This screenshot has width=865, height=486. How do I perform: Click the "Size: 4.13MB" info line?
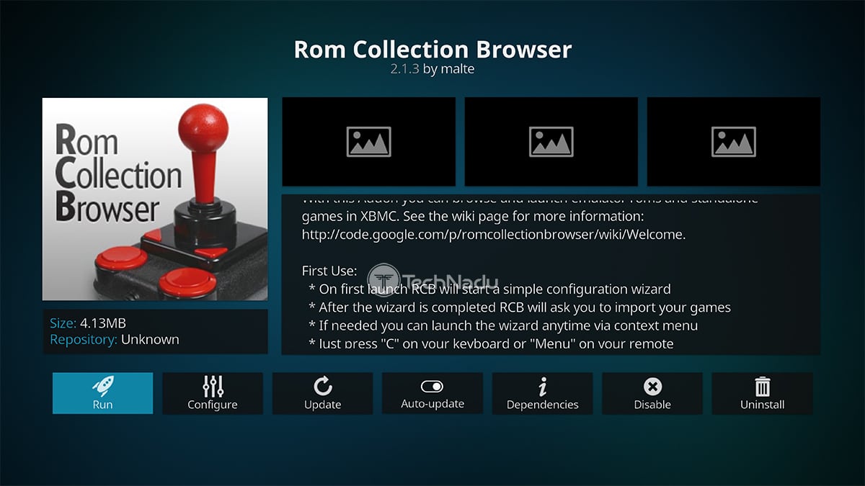[88, 323]
